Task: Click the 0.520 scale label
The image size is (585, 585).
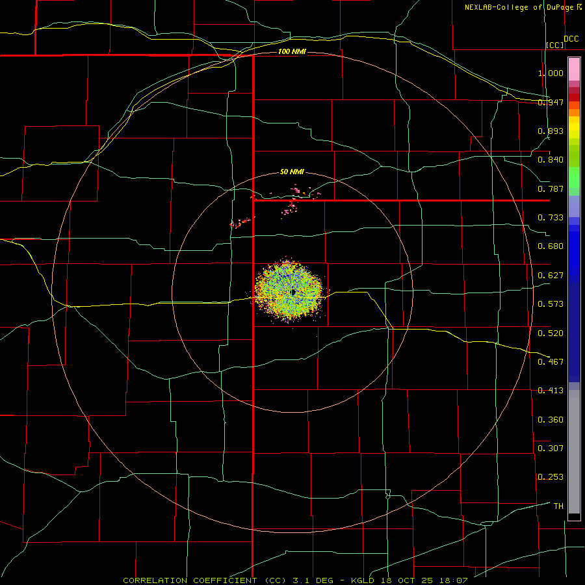Action: 551,333
